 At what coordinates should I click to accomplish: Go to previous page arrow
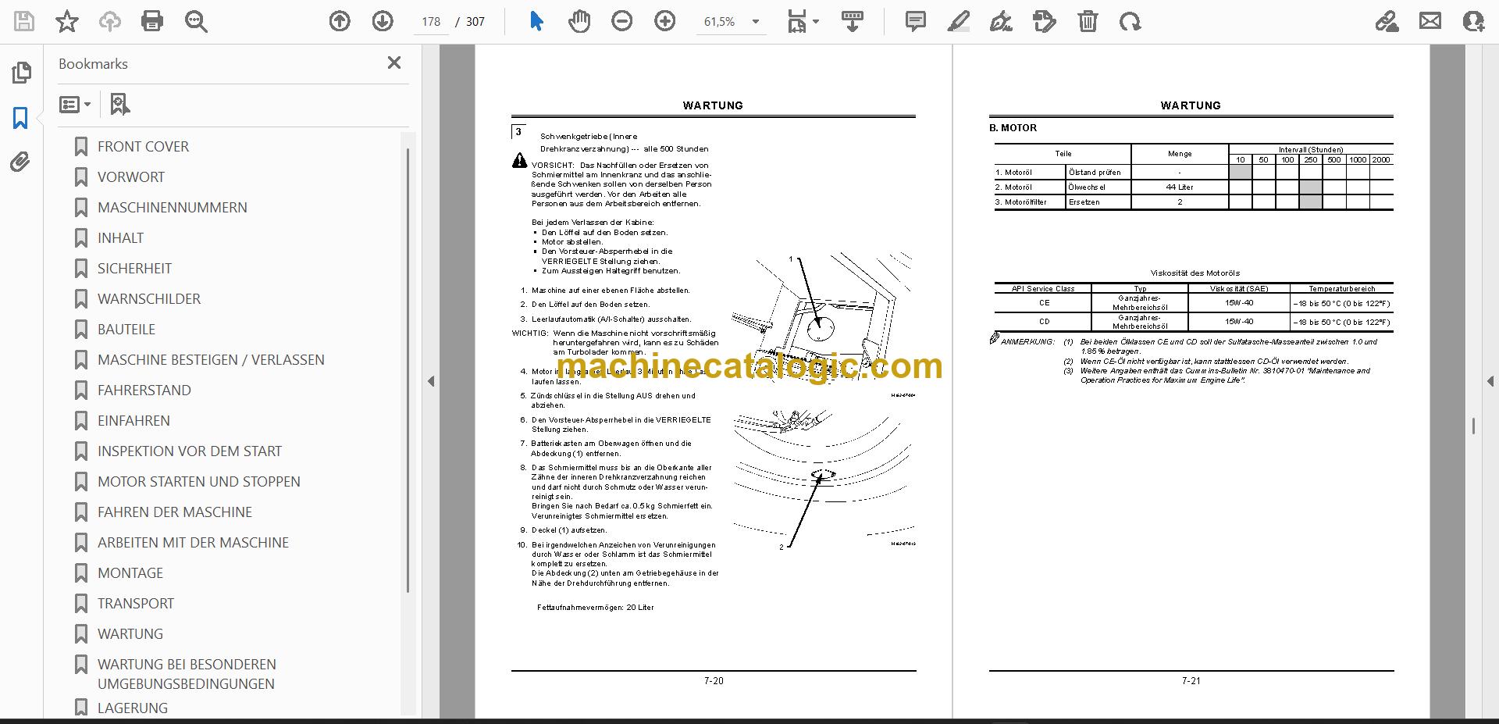click(x=340, y=21)
